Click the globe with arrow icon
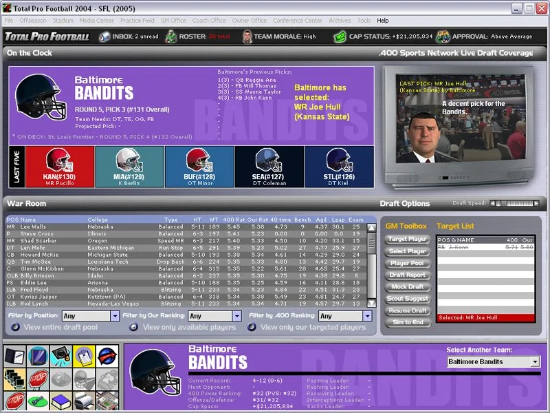 tap(107, 354)
